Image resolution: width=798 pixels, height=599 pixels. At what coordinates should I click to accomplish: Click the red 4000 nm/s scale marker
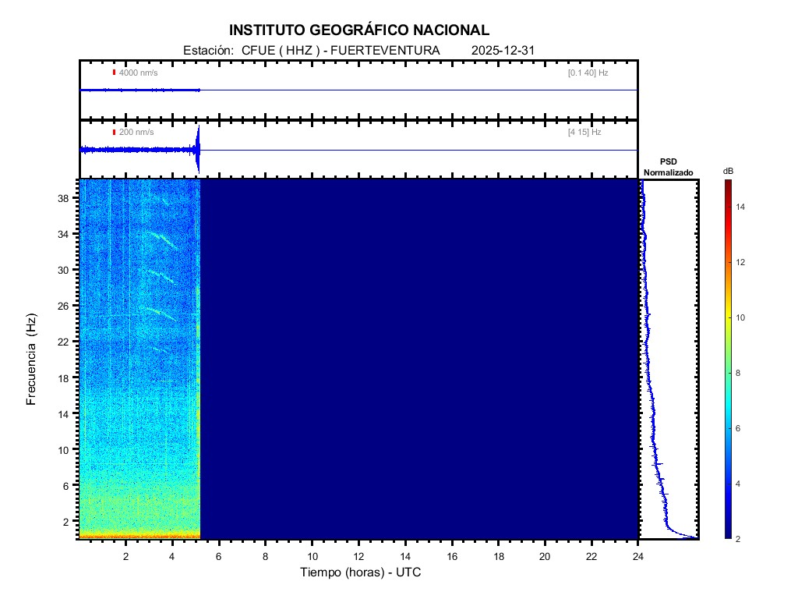click(114, 73)
